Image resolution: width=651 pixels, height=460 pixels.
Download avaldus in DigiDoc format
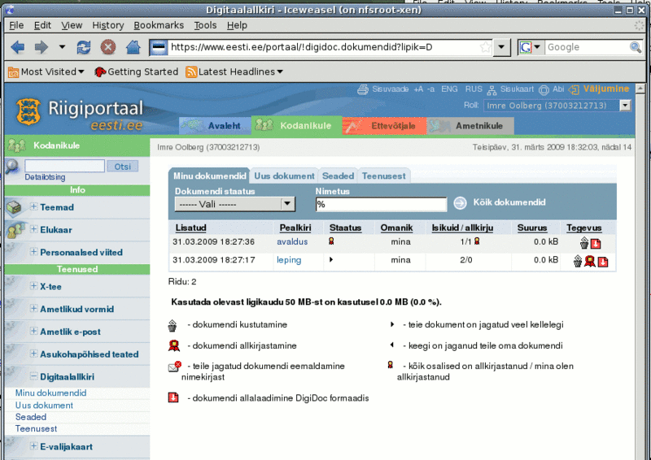coord(596,244)
